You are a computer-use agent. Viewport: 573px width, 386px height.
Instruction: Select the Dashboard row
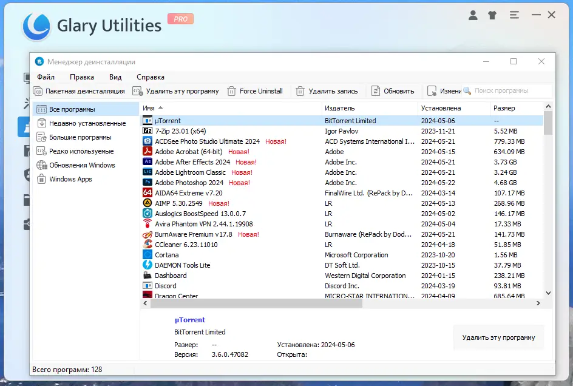(x=342, y=276)
